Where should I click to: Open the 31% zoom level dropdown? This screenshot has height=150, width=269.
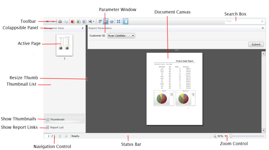click(x=226, y=136)
